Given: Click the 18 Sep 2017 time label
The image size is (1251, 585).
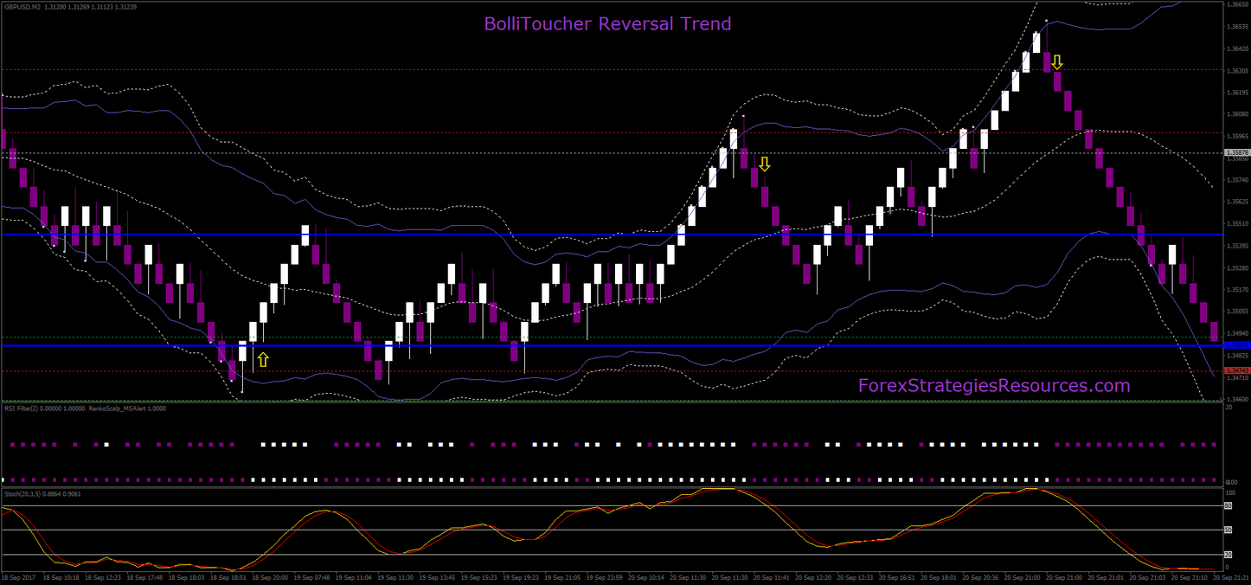Looking at the screenshot, I should (16, 577).
